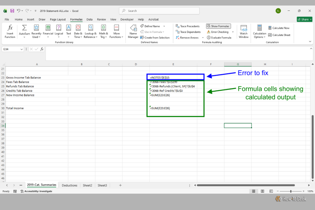The width and height of the screenshot is (315, 210).
Task: Click Create from Selection
Action: point(155,38)
